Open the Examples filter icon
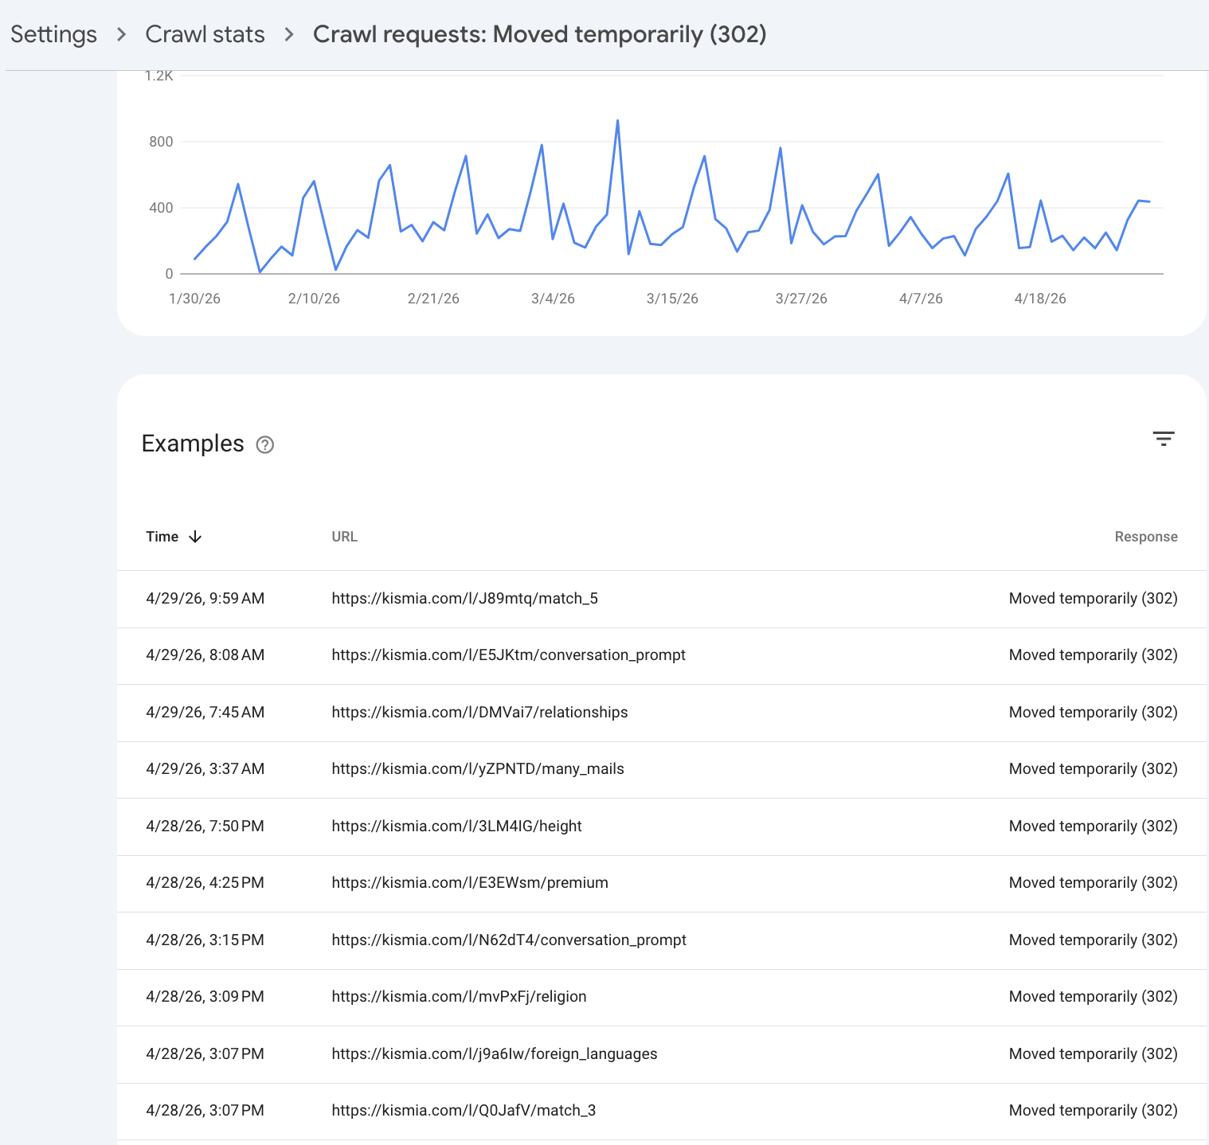The height and width of the screenshot is (1145, 1209). coord(1164,439)
